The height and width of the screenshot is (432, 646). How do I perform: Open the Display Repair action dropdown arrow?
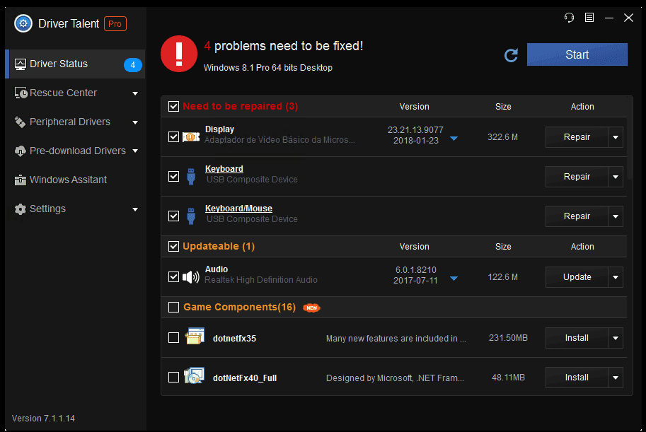(x=616, y=137)
